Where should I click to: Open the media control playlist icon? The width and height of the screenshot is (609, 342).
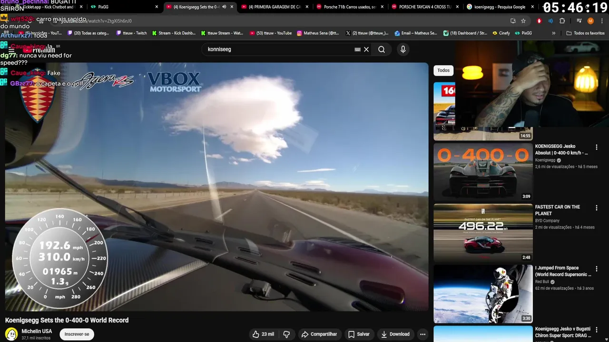tap(579, 21)
